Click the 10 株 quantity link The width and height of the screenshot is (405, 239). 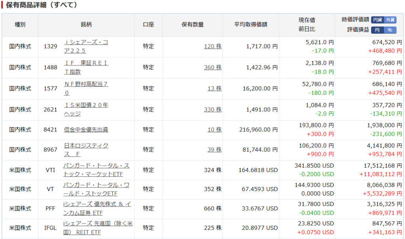[214, 130]
